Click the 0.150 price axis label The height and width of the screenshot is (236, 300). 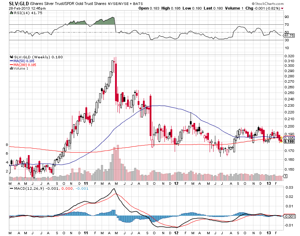pyautogui.click(x=289, y=169)
